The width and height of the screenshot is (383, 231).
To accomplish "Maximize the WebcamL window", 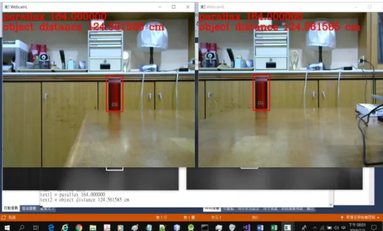I will tap(174, 7).
